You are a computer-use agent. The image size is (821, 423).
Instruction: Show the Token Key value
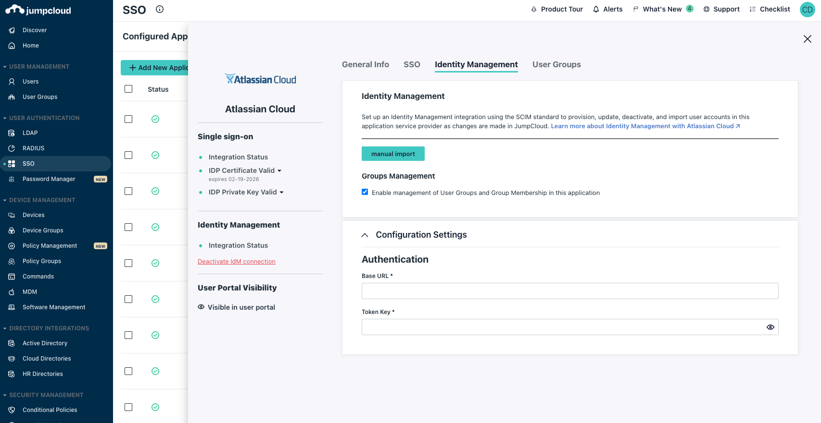pos(770,327)
